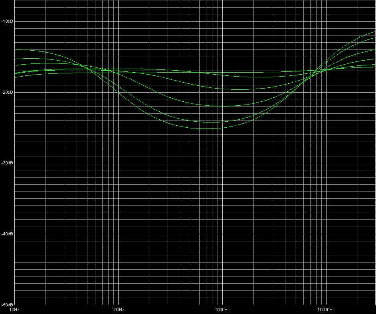Click the -40dB axis label

tap(8, 234)
